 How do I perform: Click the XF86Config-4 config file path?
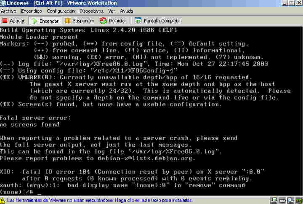point(134,70)
